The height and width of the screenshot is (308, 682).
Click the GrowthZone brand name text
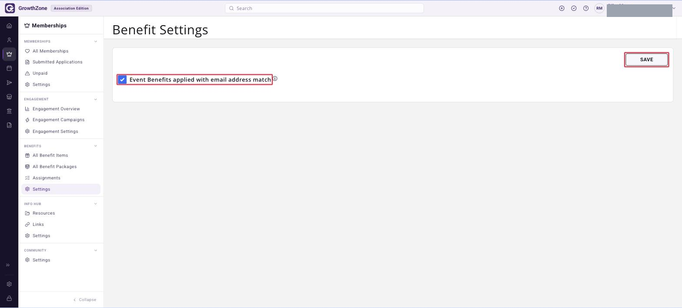coord(33,8)
